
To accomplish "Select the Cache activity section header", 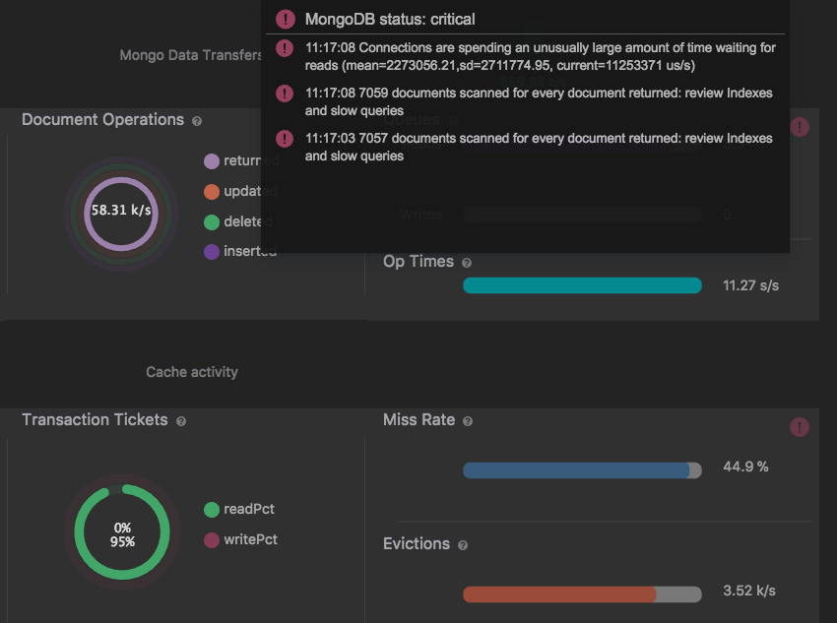I will tap(192, 372).
